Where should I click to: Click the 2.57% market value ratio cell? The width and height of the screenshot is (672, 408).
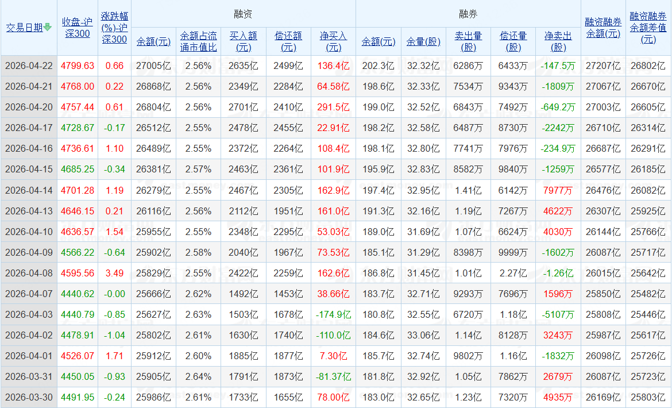point(198,170)
